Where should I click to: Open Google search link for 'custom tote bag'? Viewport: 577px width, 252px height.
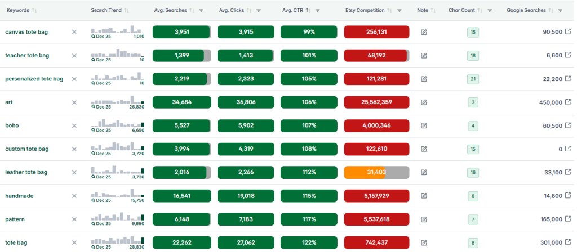click(568, 148)
